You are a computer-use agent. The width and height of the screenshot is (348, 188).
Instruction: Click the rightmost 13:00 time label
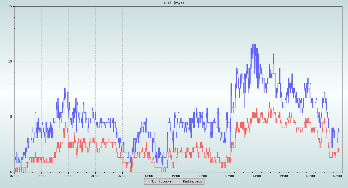pyautogui.click(x=257, y=176)
